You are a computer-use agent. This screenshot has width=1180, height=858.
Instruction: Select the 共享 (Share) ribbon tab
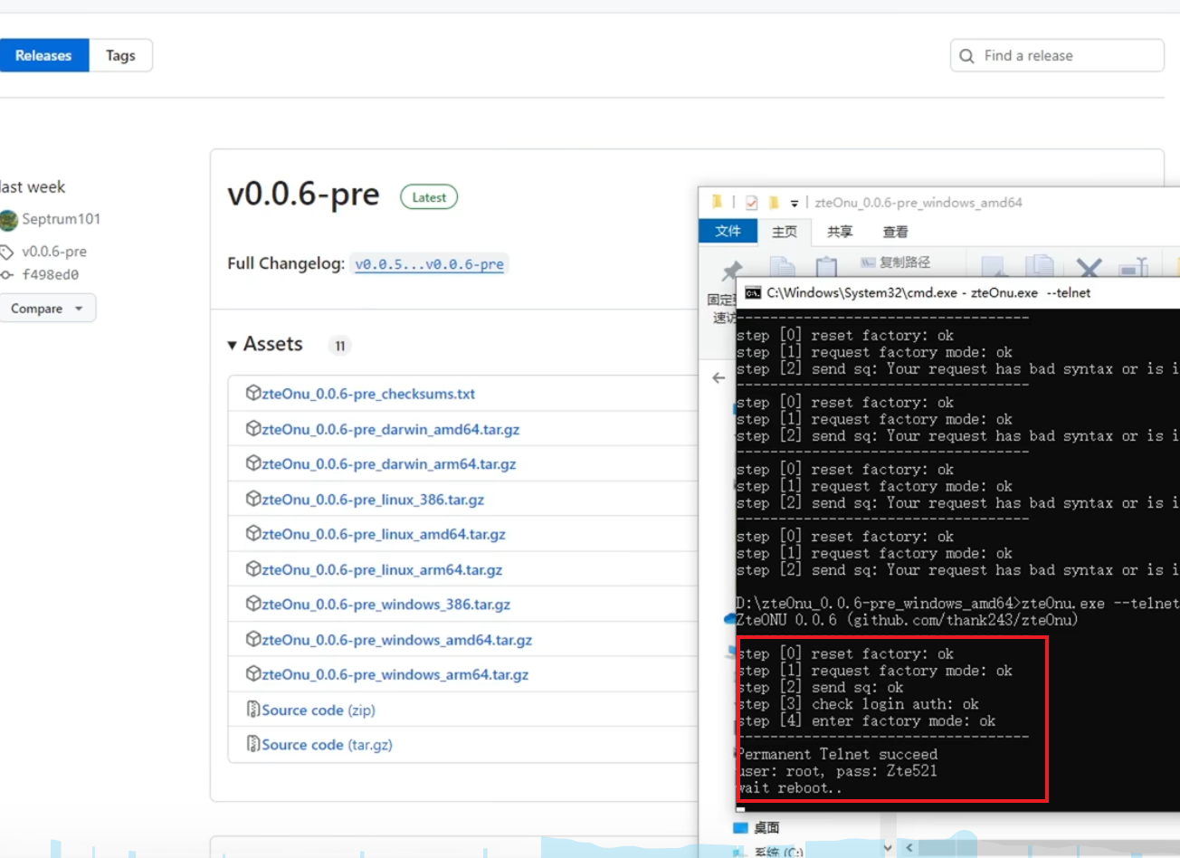coord(840,232)
